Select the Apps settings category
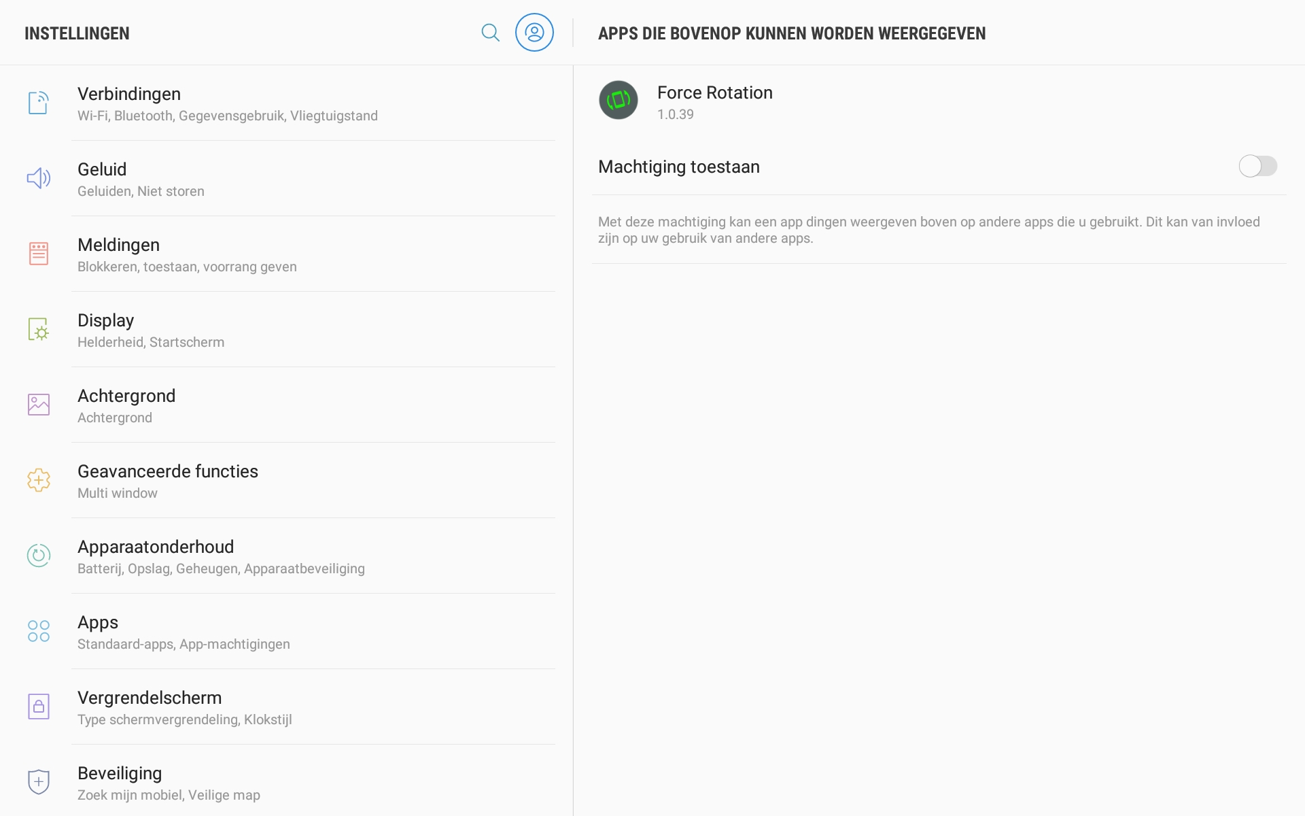This screenshot has height=816, width=1305. [x=287, y=632]
